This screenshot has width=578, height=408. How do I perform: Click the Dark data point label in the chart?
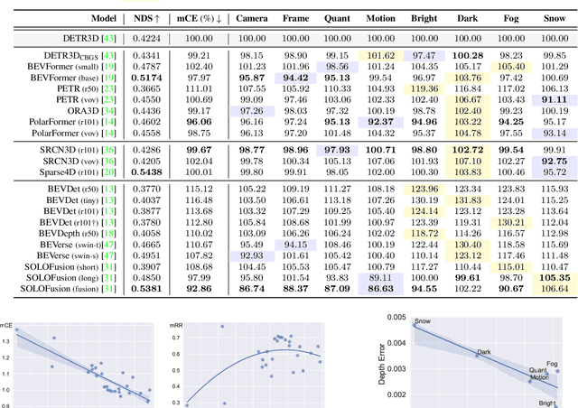point(483,353)
